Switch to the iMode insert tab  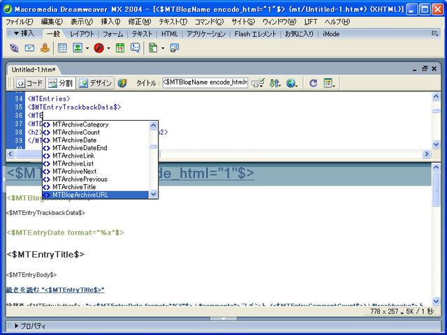[331, 34]
